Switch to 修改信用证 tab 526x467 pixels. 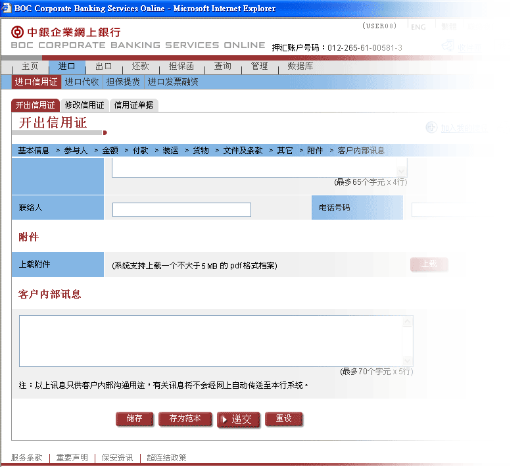pyautogui.click(x=84, y=105)
